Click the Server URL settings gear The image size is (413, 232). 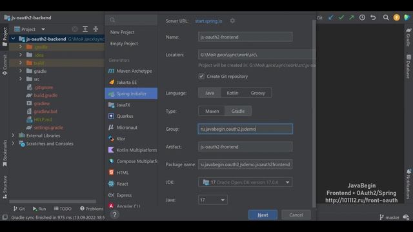click(232, 21)
